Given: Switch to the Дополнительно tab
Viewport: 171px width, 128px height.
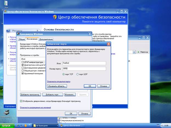Looking at the screenshot, I should (x=46, y=39).
